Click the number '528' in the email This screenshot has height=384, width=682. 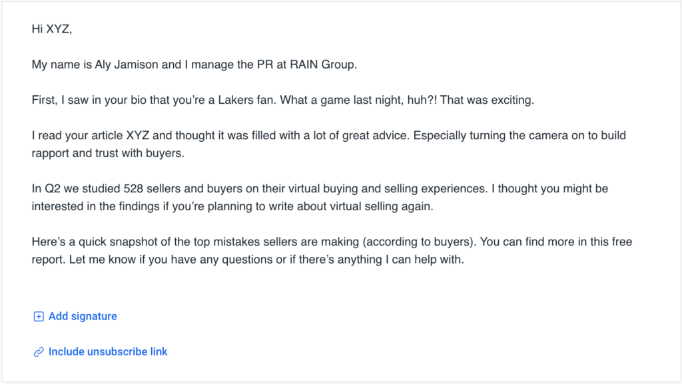(x=134, y=189)
